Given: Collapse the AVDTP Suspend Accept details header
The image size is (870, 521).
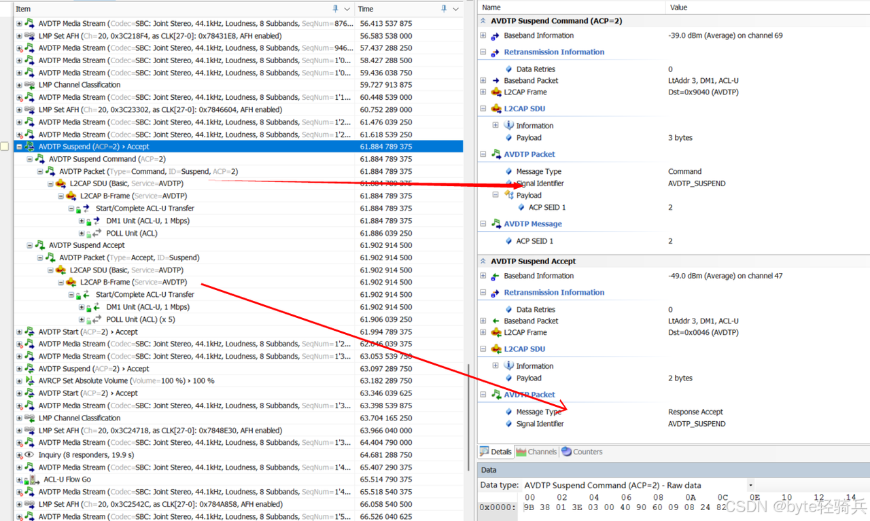Looking at the screenshot, I should (483, 262).
